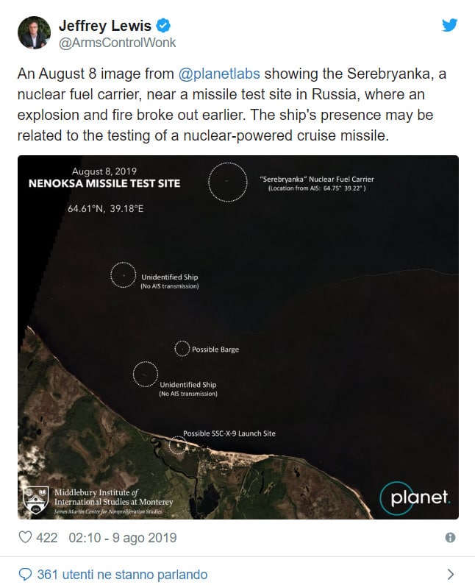
Task: Click the 422 likes count
Action: [x=46, y=538]
